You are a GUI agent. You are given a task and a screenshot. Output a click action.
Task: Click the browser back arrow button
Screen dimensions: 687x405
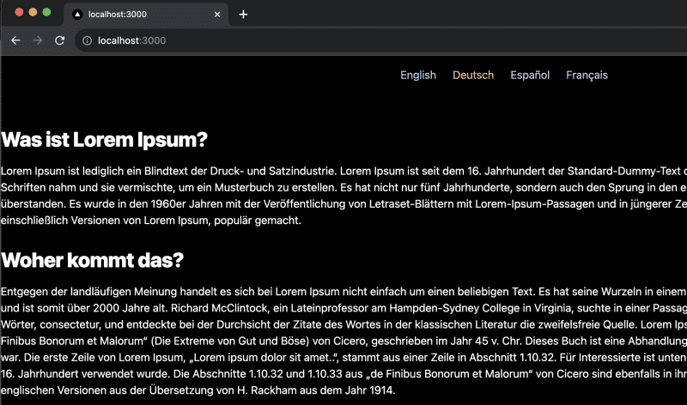pyautogui.click(x=15, y=40)
